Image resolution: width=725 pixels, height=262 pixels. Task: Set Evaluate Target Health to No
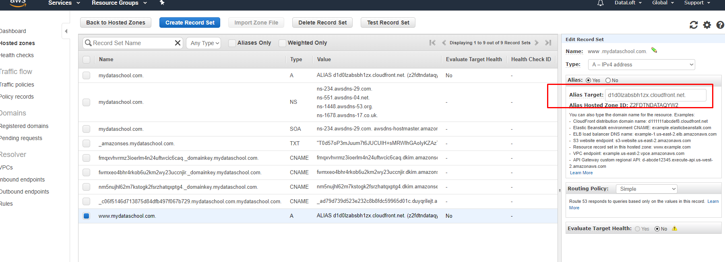pyautogui.click(x=657, y=229)
